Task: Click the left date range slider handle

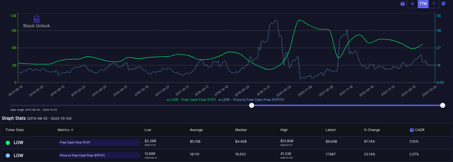Action: coord(252,105)
